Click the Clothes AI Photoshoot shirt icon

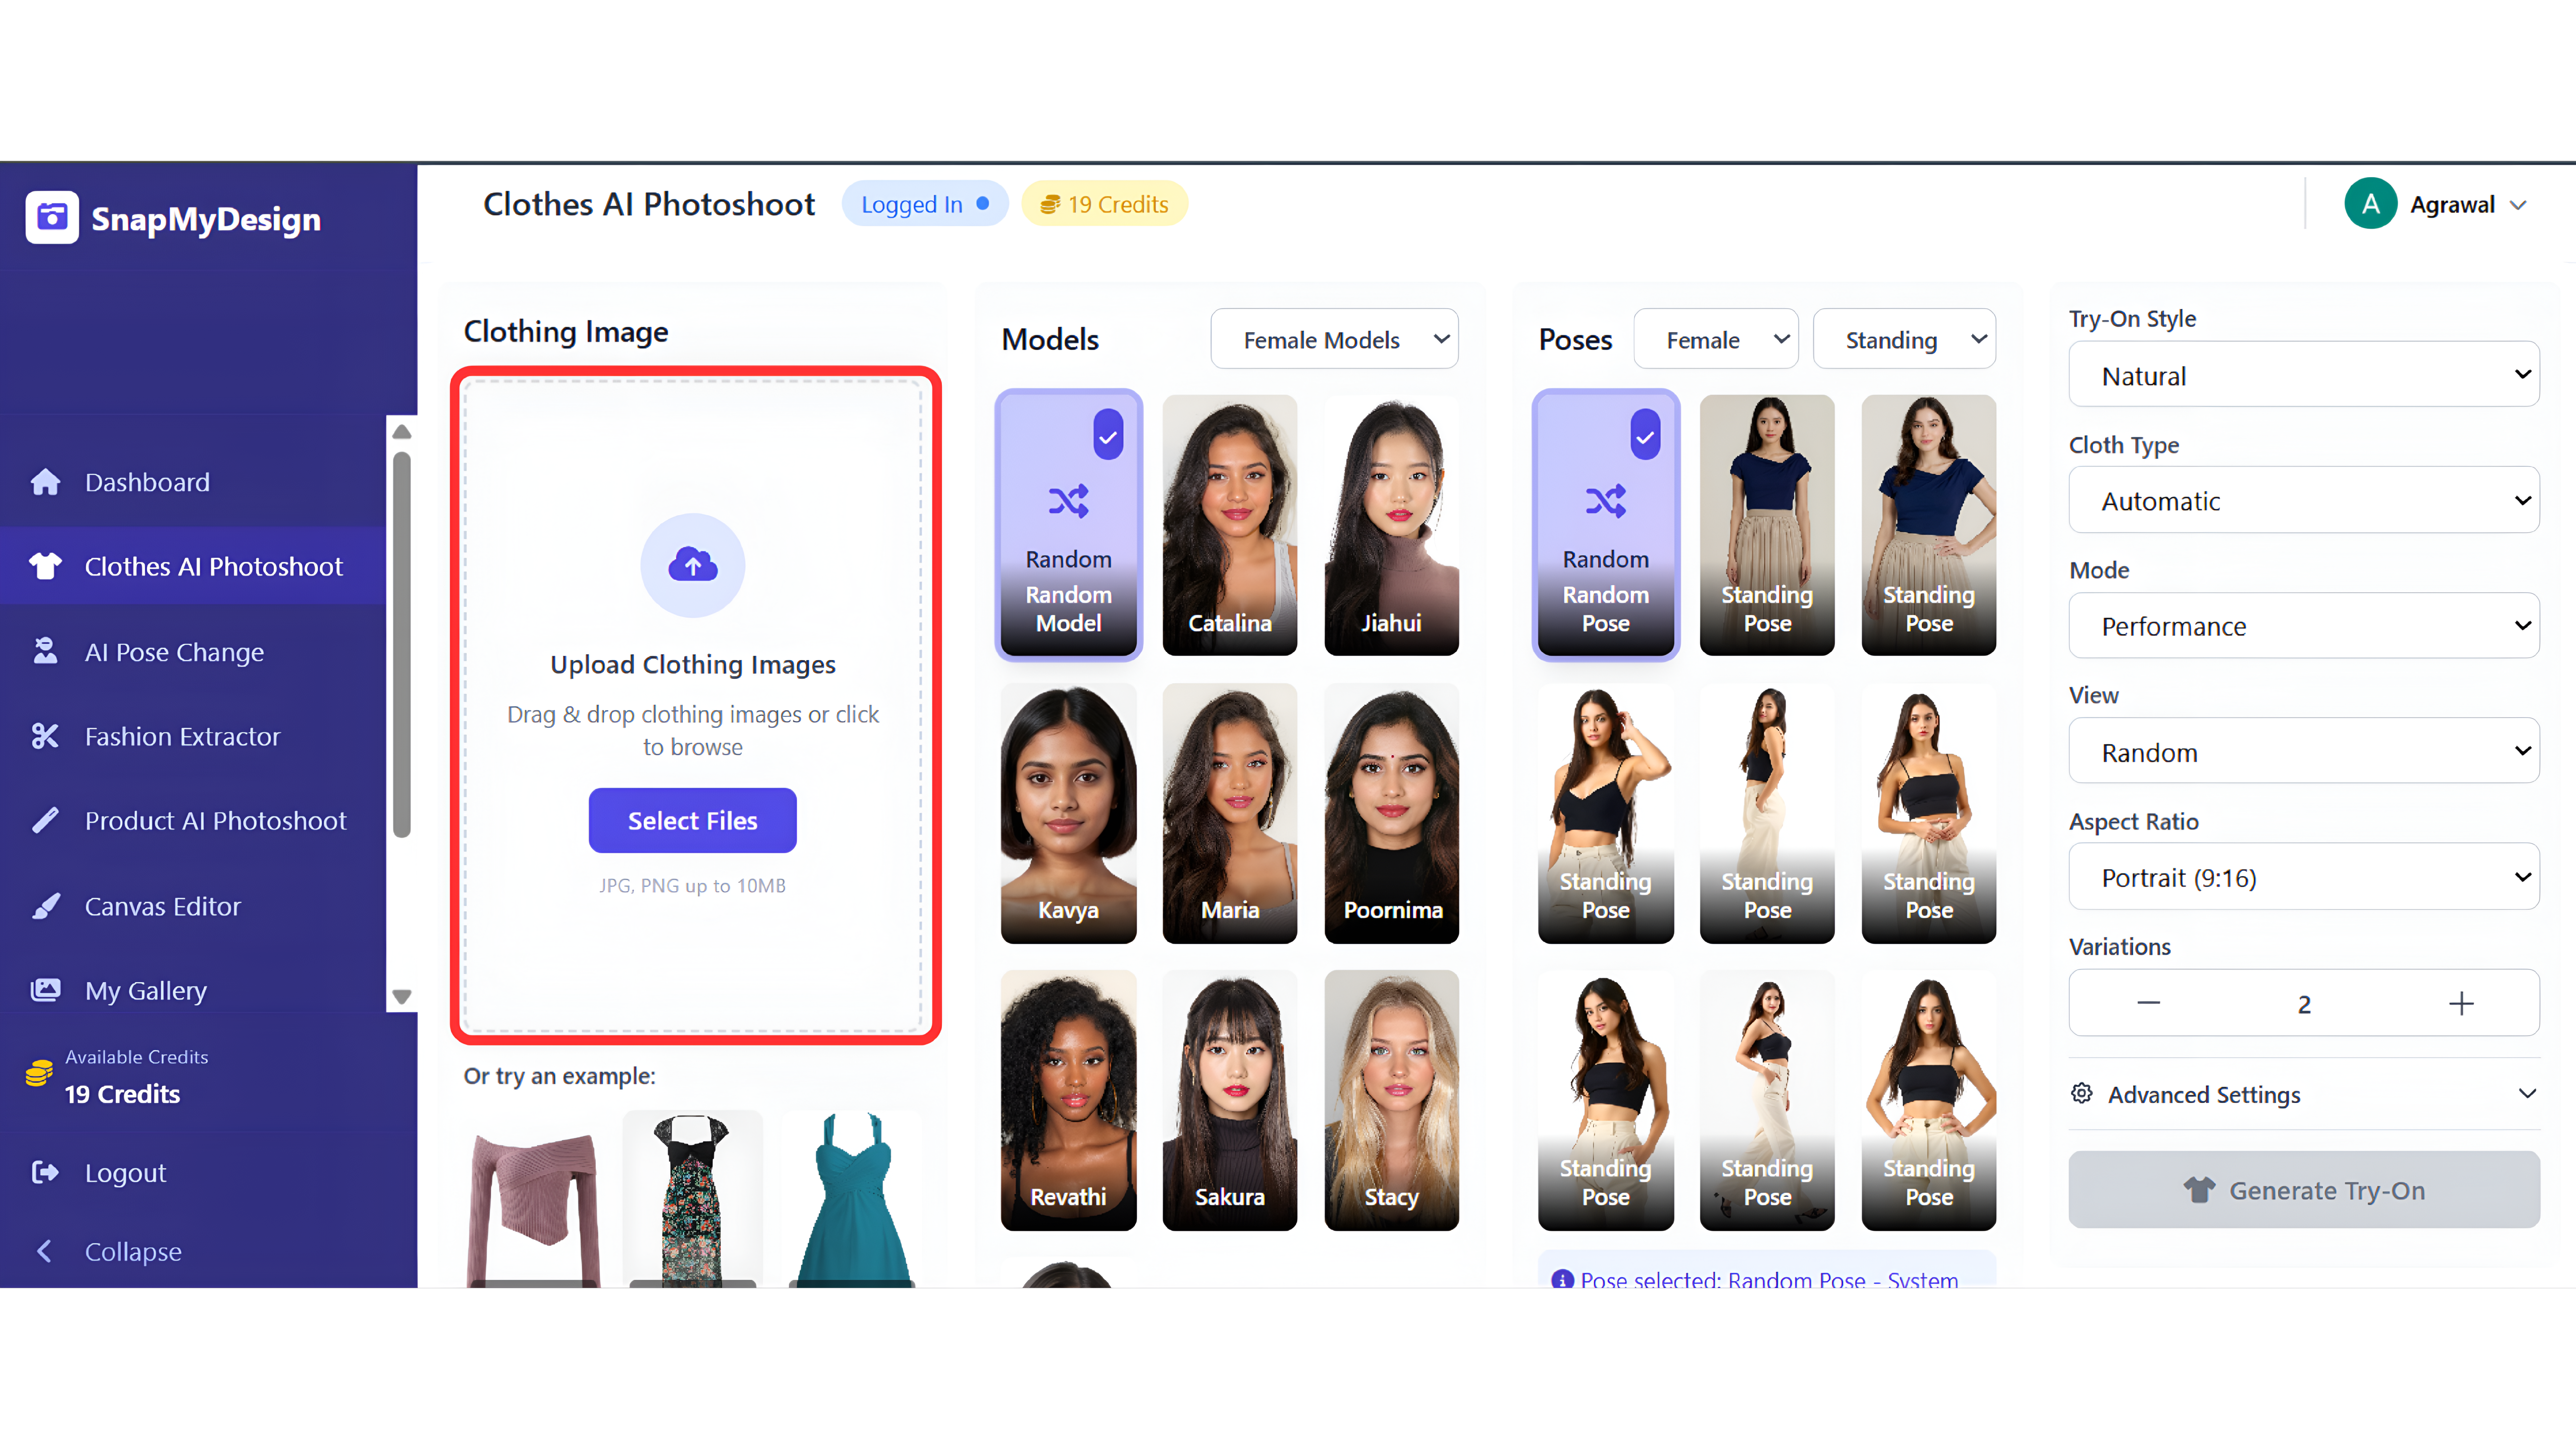[45, 566]
